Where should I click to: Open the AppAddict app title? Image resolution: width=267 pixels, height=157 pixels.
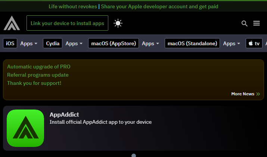(64, 114)
